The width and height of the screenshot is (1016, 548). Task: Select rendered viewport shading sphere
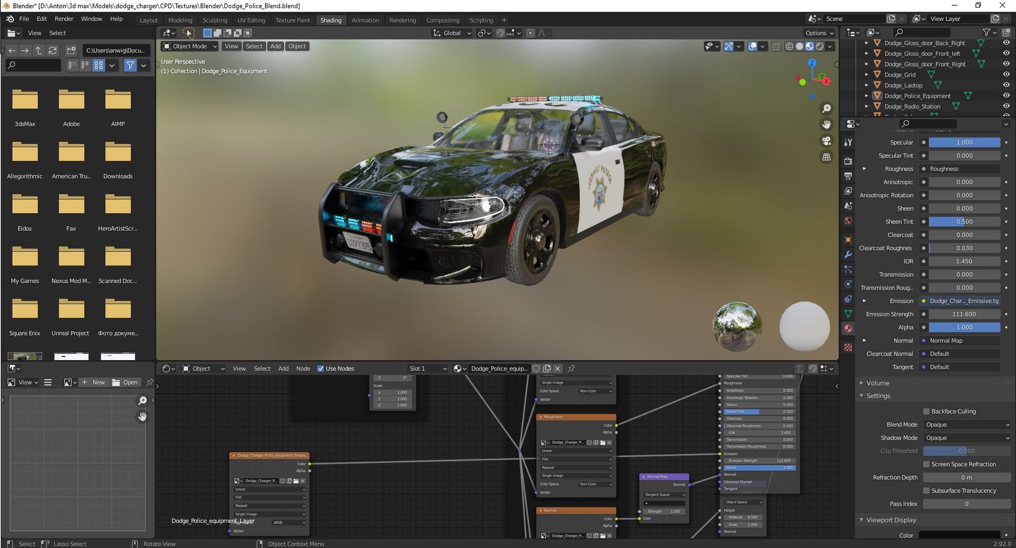820,47
